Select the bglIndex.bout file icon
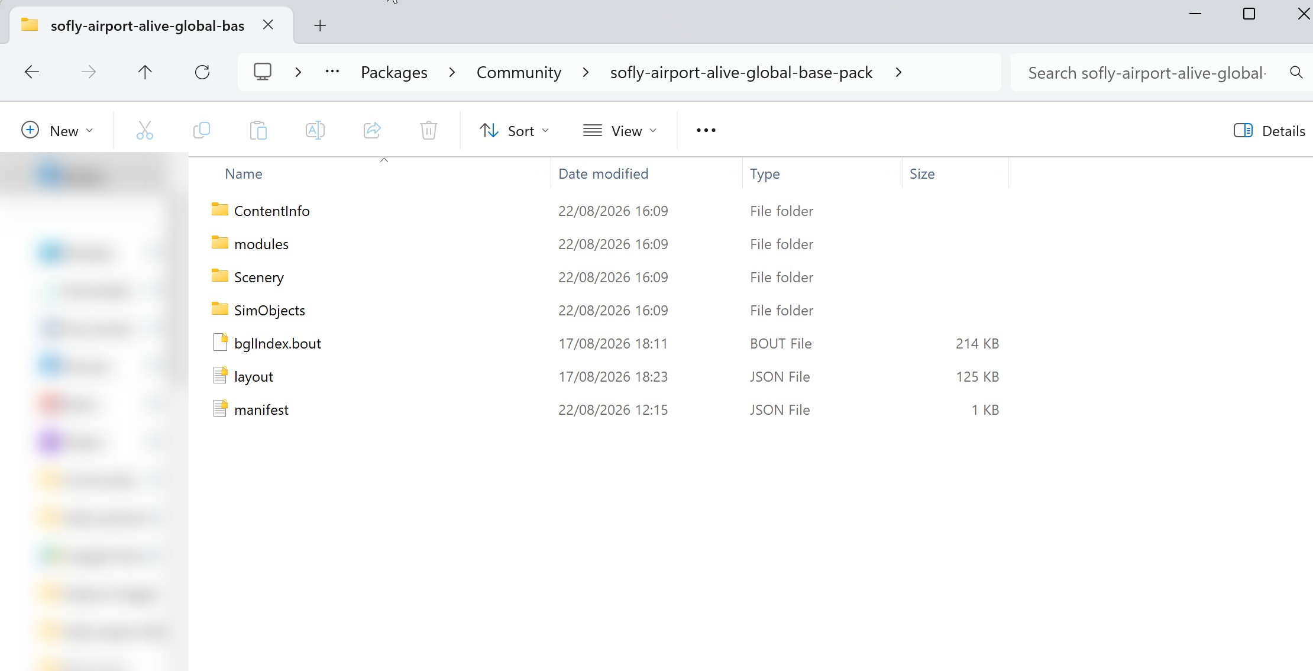The image size is (1313, 671). 220,343
